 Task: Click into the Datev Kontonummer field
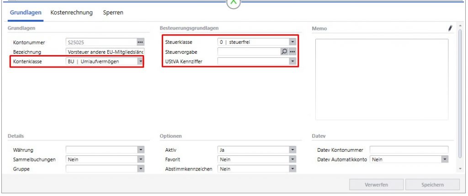click(409, 150)
